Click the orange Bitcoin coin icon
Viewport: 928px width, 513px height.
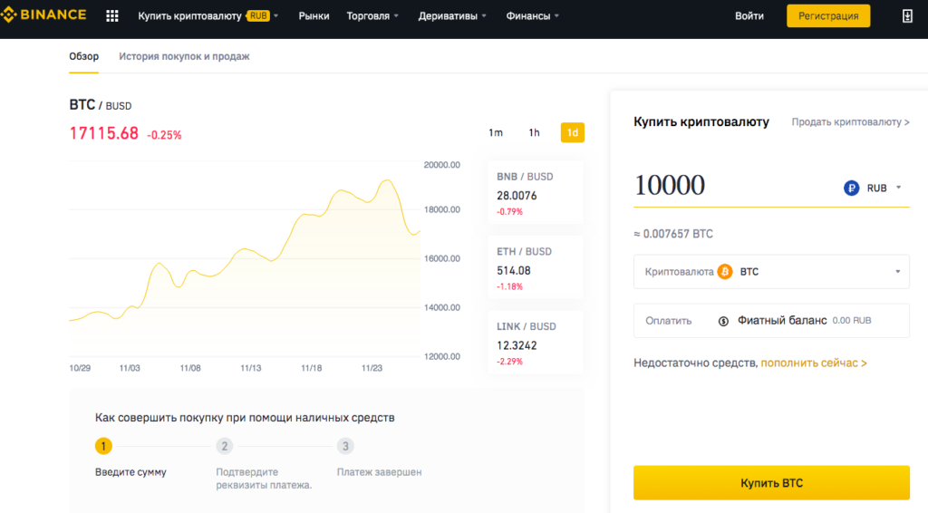tap(725, 271)
